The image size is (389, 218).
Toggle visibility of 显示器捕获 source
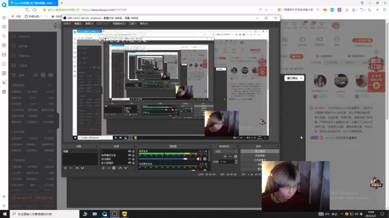[x=129, y=163]
